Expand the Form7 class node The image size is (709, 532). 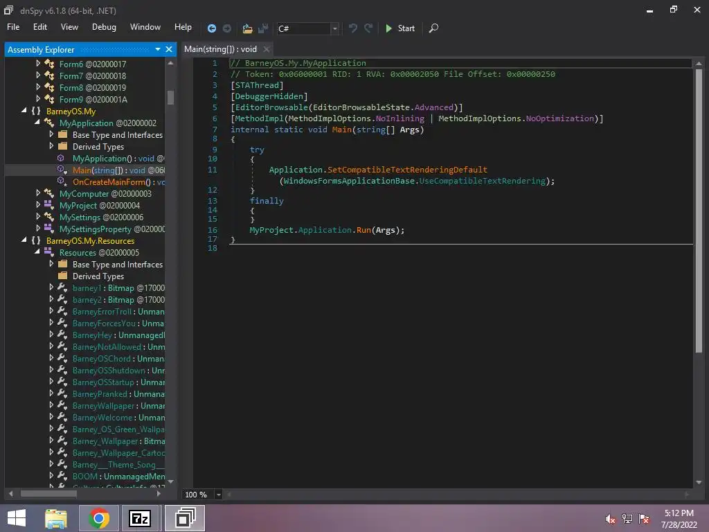38,76
